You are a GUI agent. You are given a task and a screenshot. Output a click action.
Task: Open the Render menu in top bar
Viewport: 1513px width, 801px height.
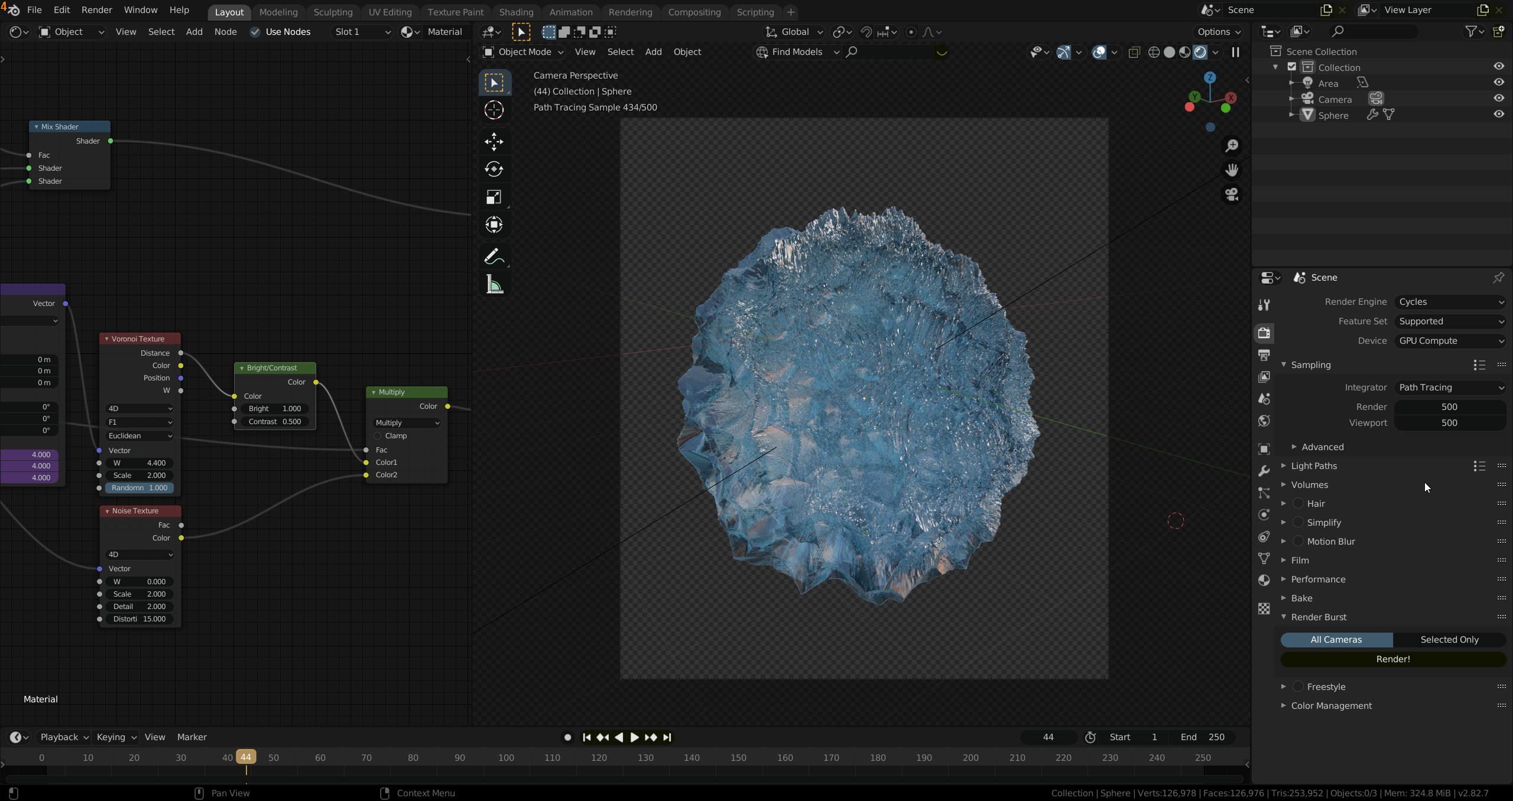coord(96,10)
